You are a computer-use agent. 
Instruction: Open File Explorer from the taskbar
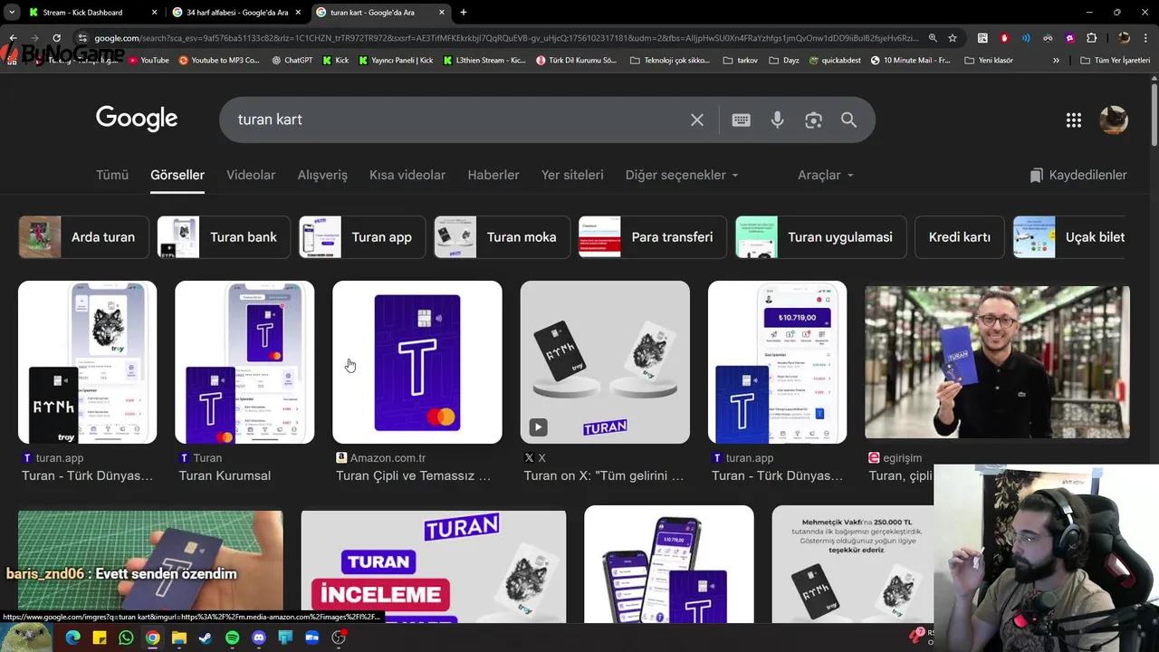point(179,638)
